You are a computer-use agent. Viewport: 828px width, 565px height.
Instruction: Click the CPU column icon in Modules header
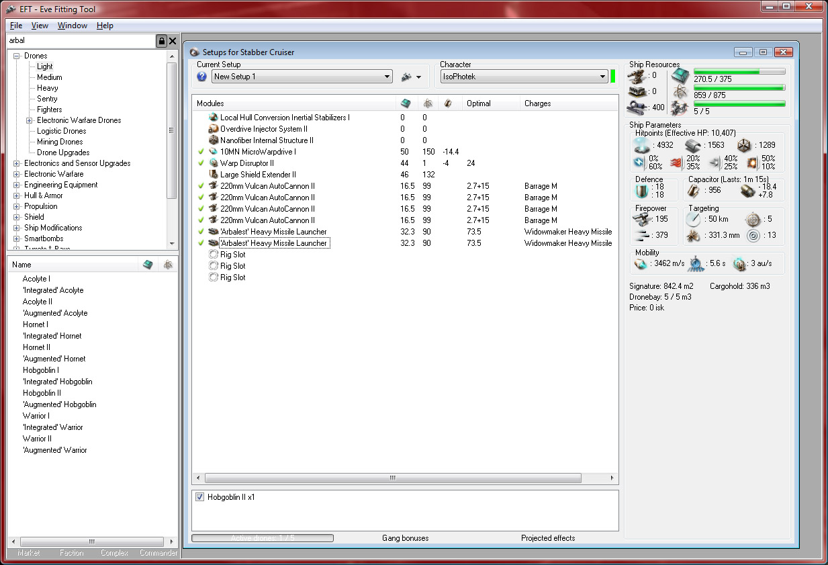405,103
